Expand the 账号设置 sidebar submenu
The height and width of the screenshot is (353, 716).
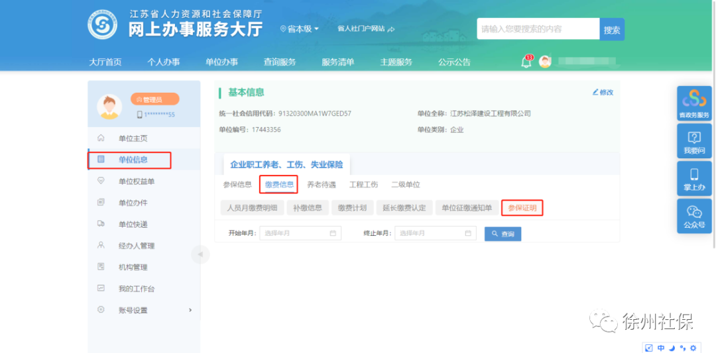click(x=190, y=310)
